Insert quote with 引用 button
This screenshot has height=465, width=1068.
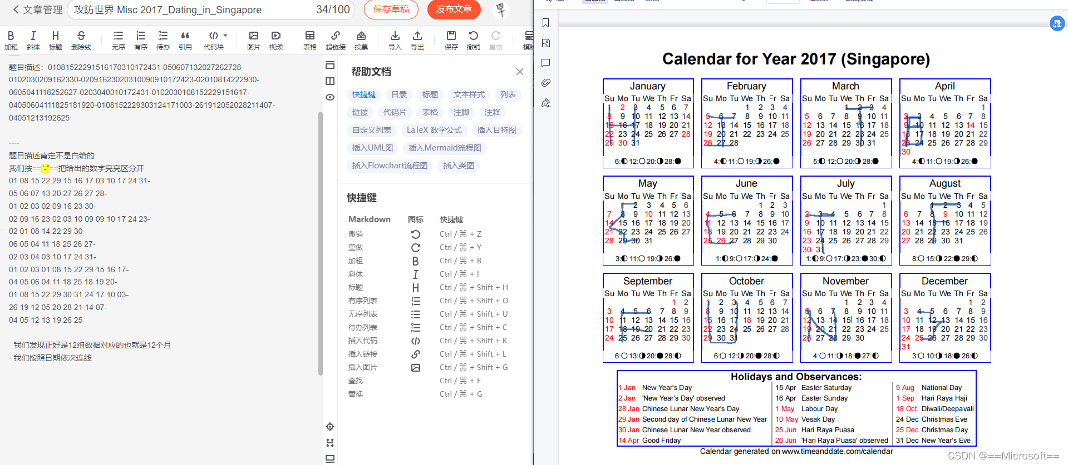tap(185, 41)
